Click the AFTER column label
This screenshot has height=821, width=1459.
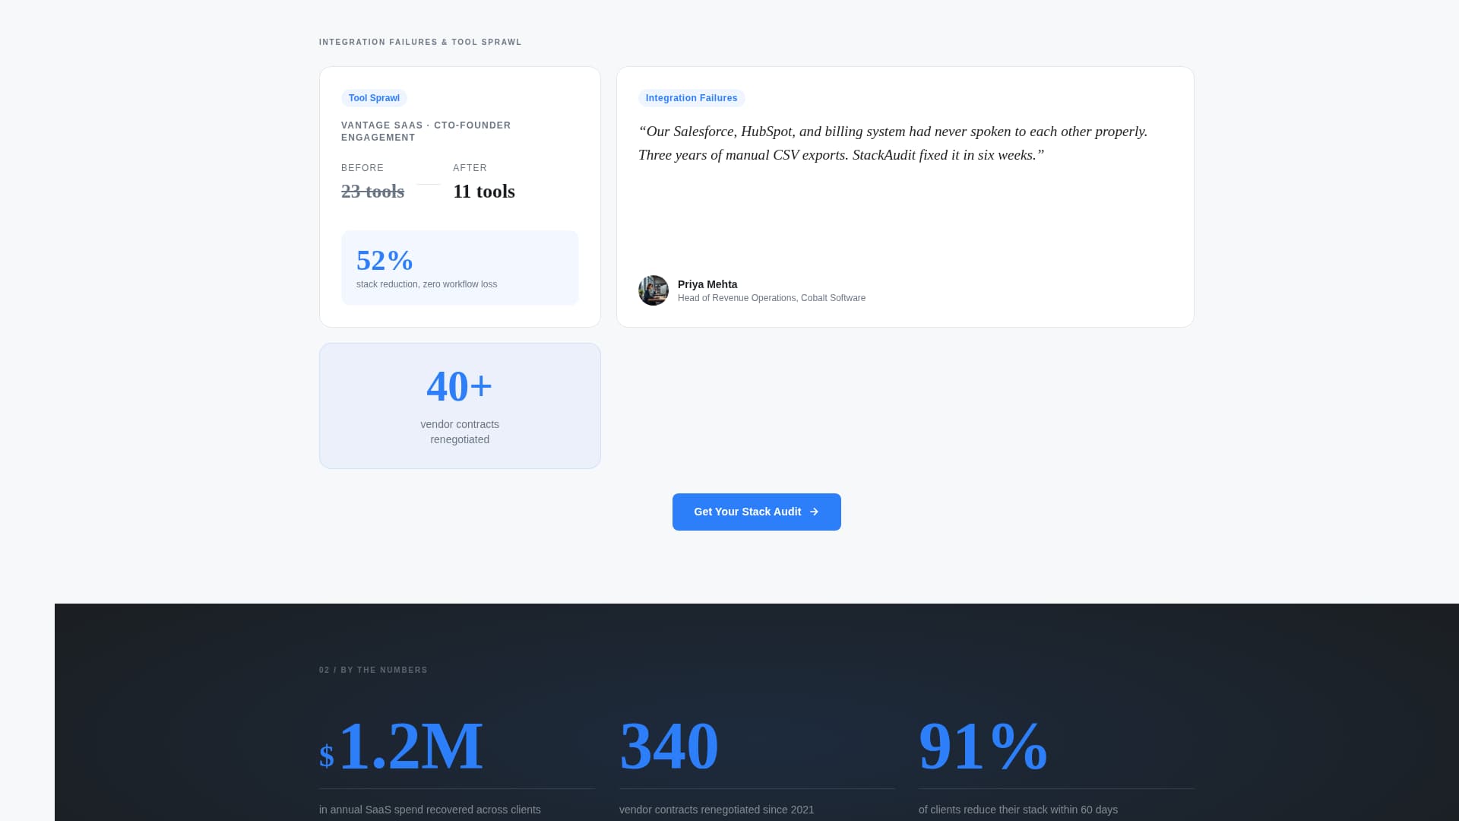(x=470, y=167)
